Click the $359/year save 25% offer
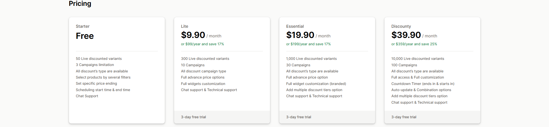 tap(414, 44)
